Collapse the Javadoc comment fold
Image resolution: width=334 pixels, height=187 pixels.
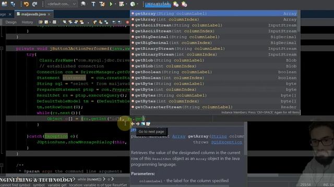2,165
